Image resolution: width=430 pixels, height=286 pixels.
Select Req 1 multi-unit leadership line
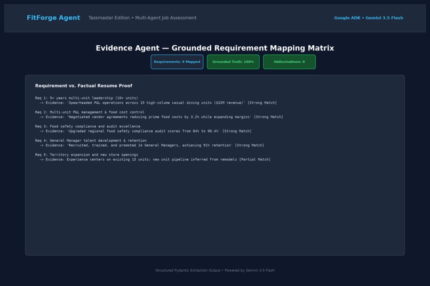86,98
